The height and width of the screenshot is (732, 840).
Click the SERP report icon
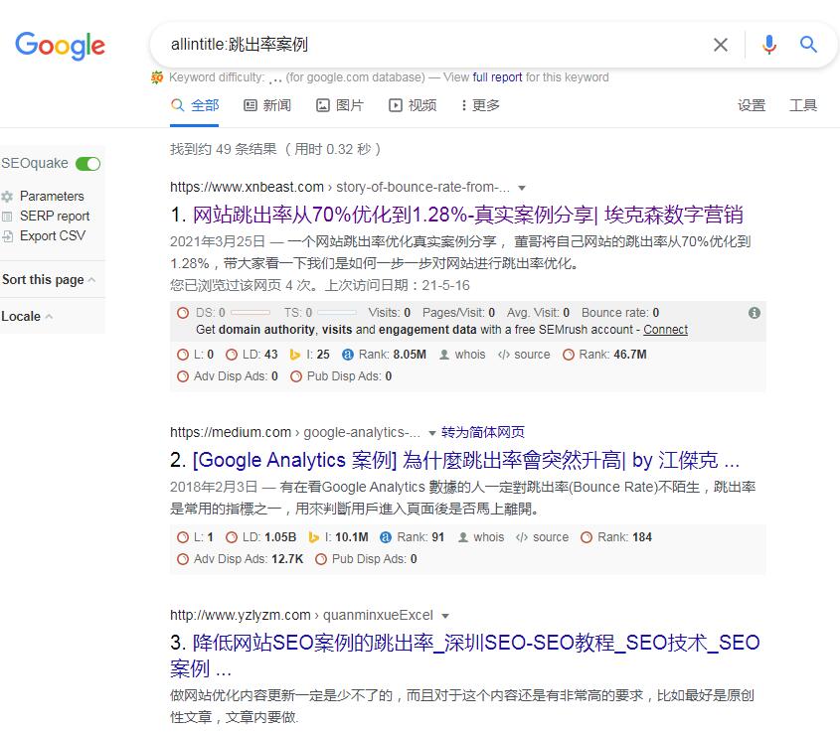[7, 217]
